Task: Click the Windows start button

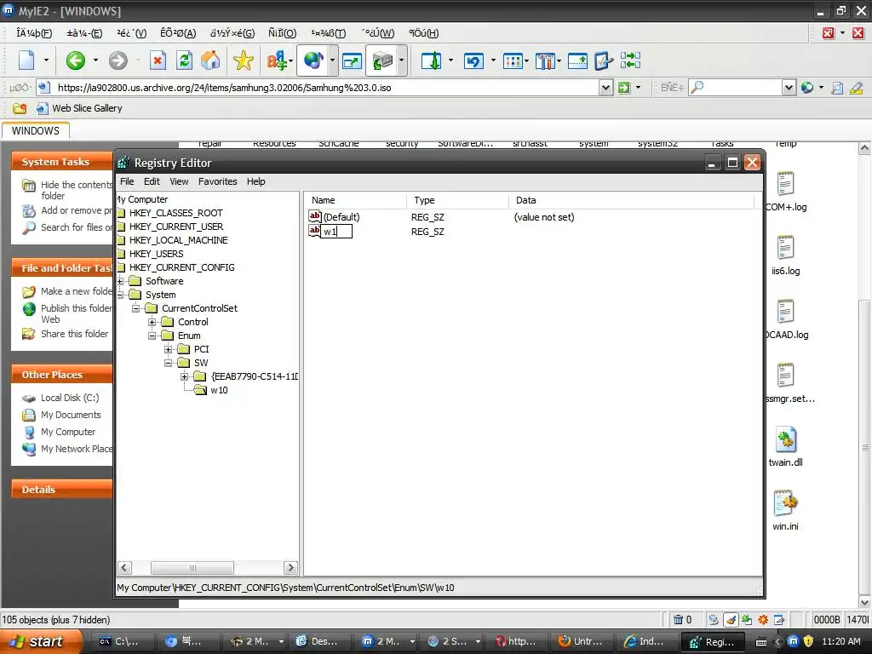Action: [41, 641]
